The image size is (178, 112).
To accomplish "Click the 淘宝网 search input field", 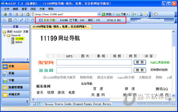I will [94, 62].
